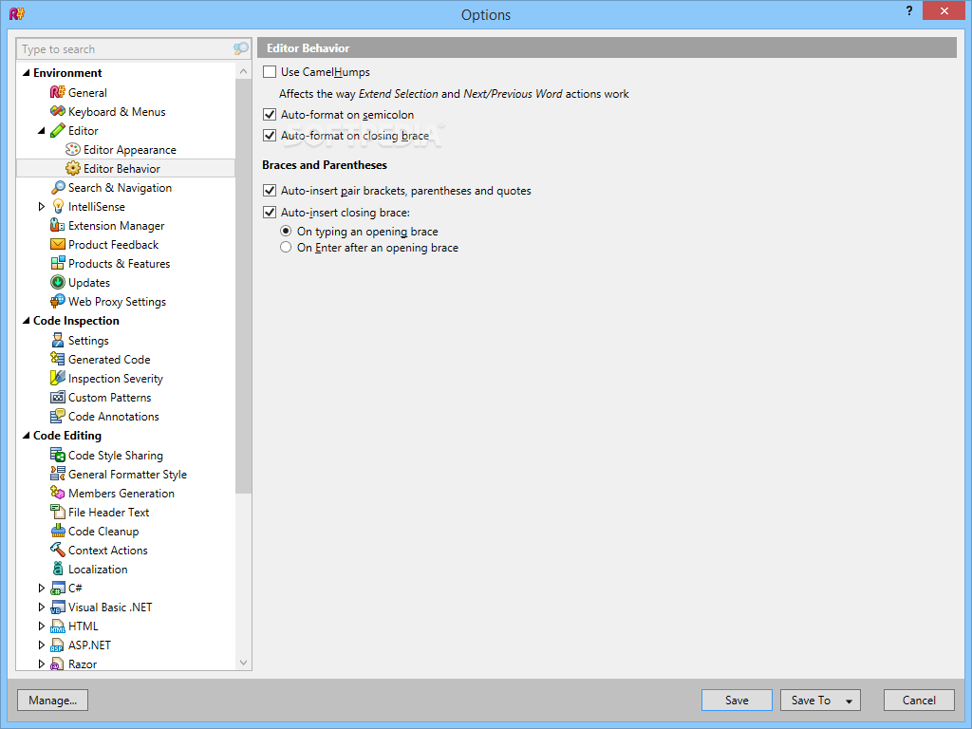
Task: Click the gear icon for Editor Behavior
Action: coord(72,169)
